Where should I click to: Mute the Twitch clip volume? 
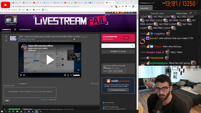[24, 75]
